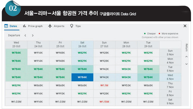Pick the ₩1.15M fare on Sun 27 Oct
The image size is (193, 109).
104,102
